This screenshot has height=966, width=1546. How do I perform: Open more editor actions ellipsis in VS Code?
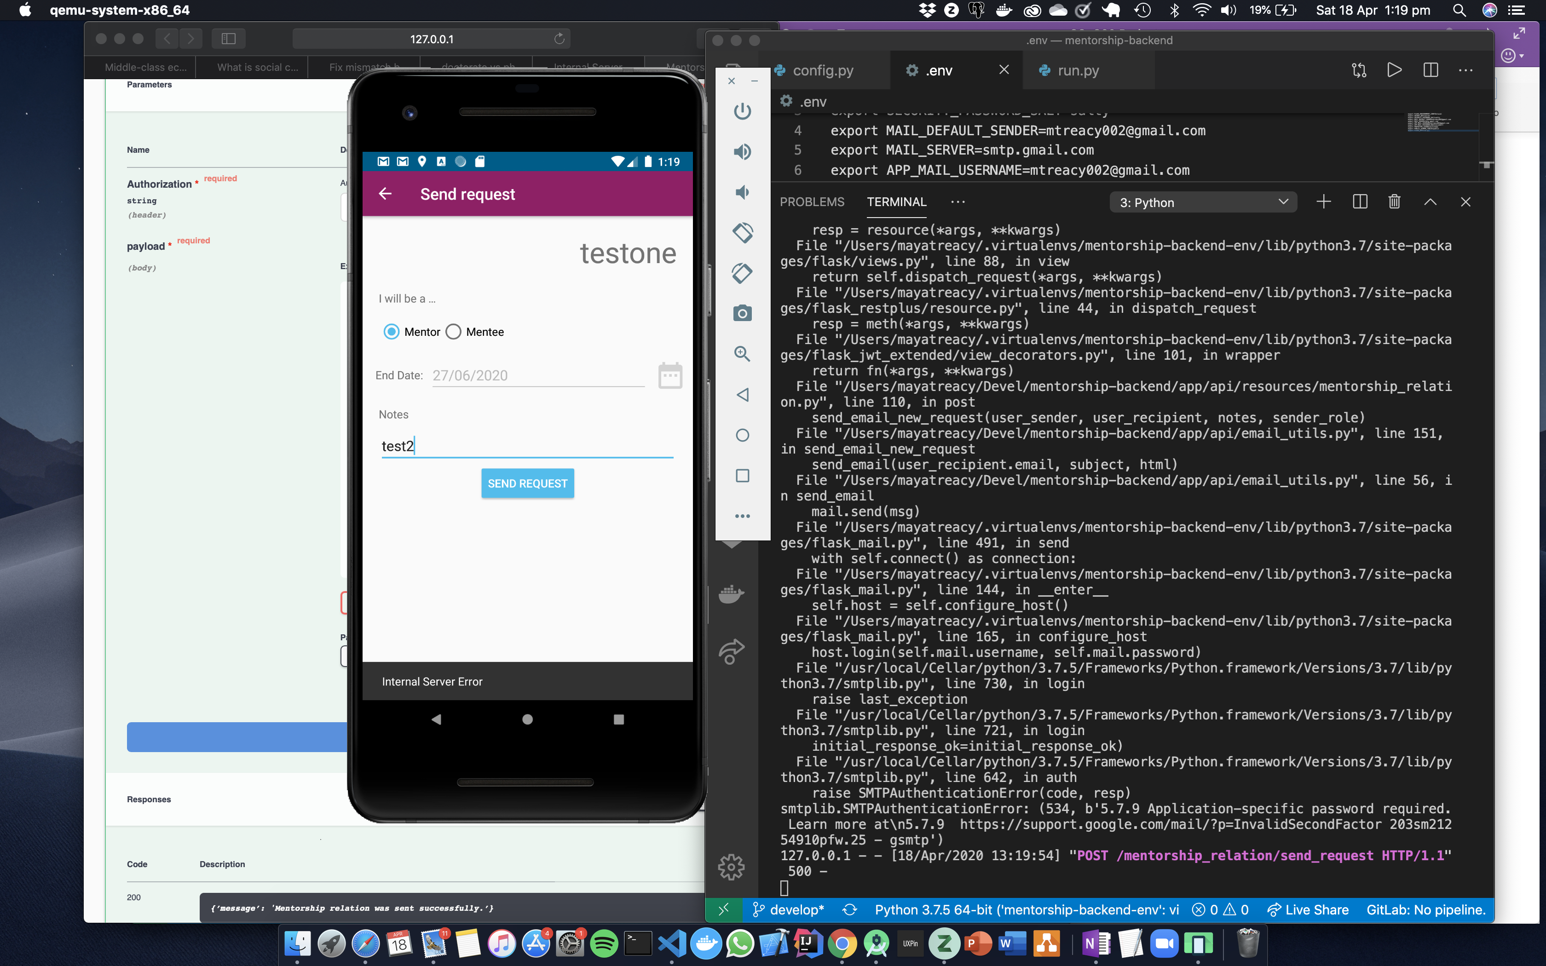pyautogui.click(x=1466, y=70)
